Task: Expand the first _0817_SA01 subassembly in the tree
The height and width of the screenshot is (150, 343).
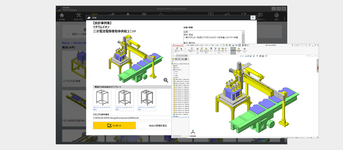Action: pyautogui.click(x=173, y=79)
